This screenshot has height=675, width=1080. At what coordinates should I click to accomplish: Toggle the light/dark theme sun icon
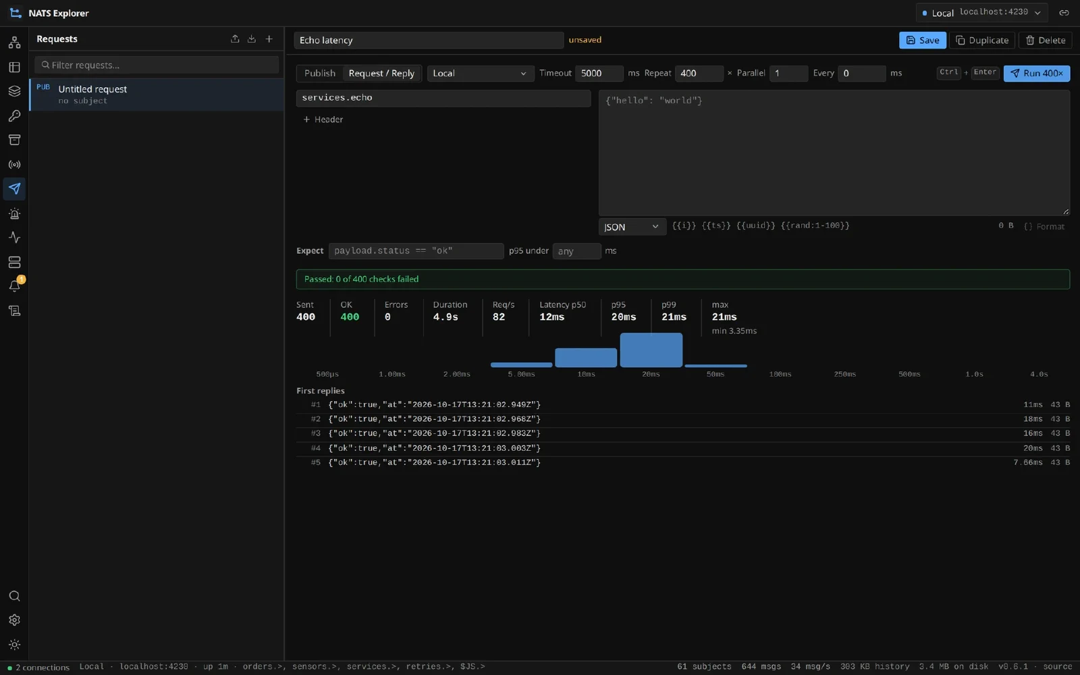(14, 645)
